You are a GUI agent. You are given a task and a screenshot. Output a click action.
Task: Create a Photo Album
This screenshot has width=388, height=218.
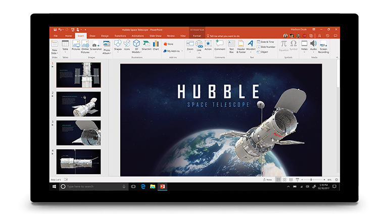click(x=107, y=48)
